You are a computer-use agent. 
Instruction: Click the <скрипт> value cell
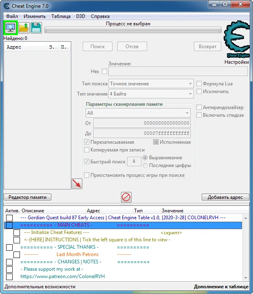click(171, 233)
